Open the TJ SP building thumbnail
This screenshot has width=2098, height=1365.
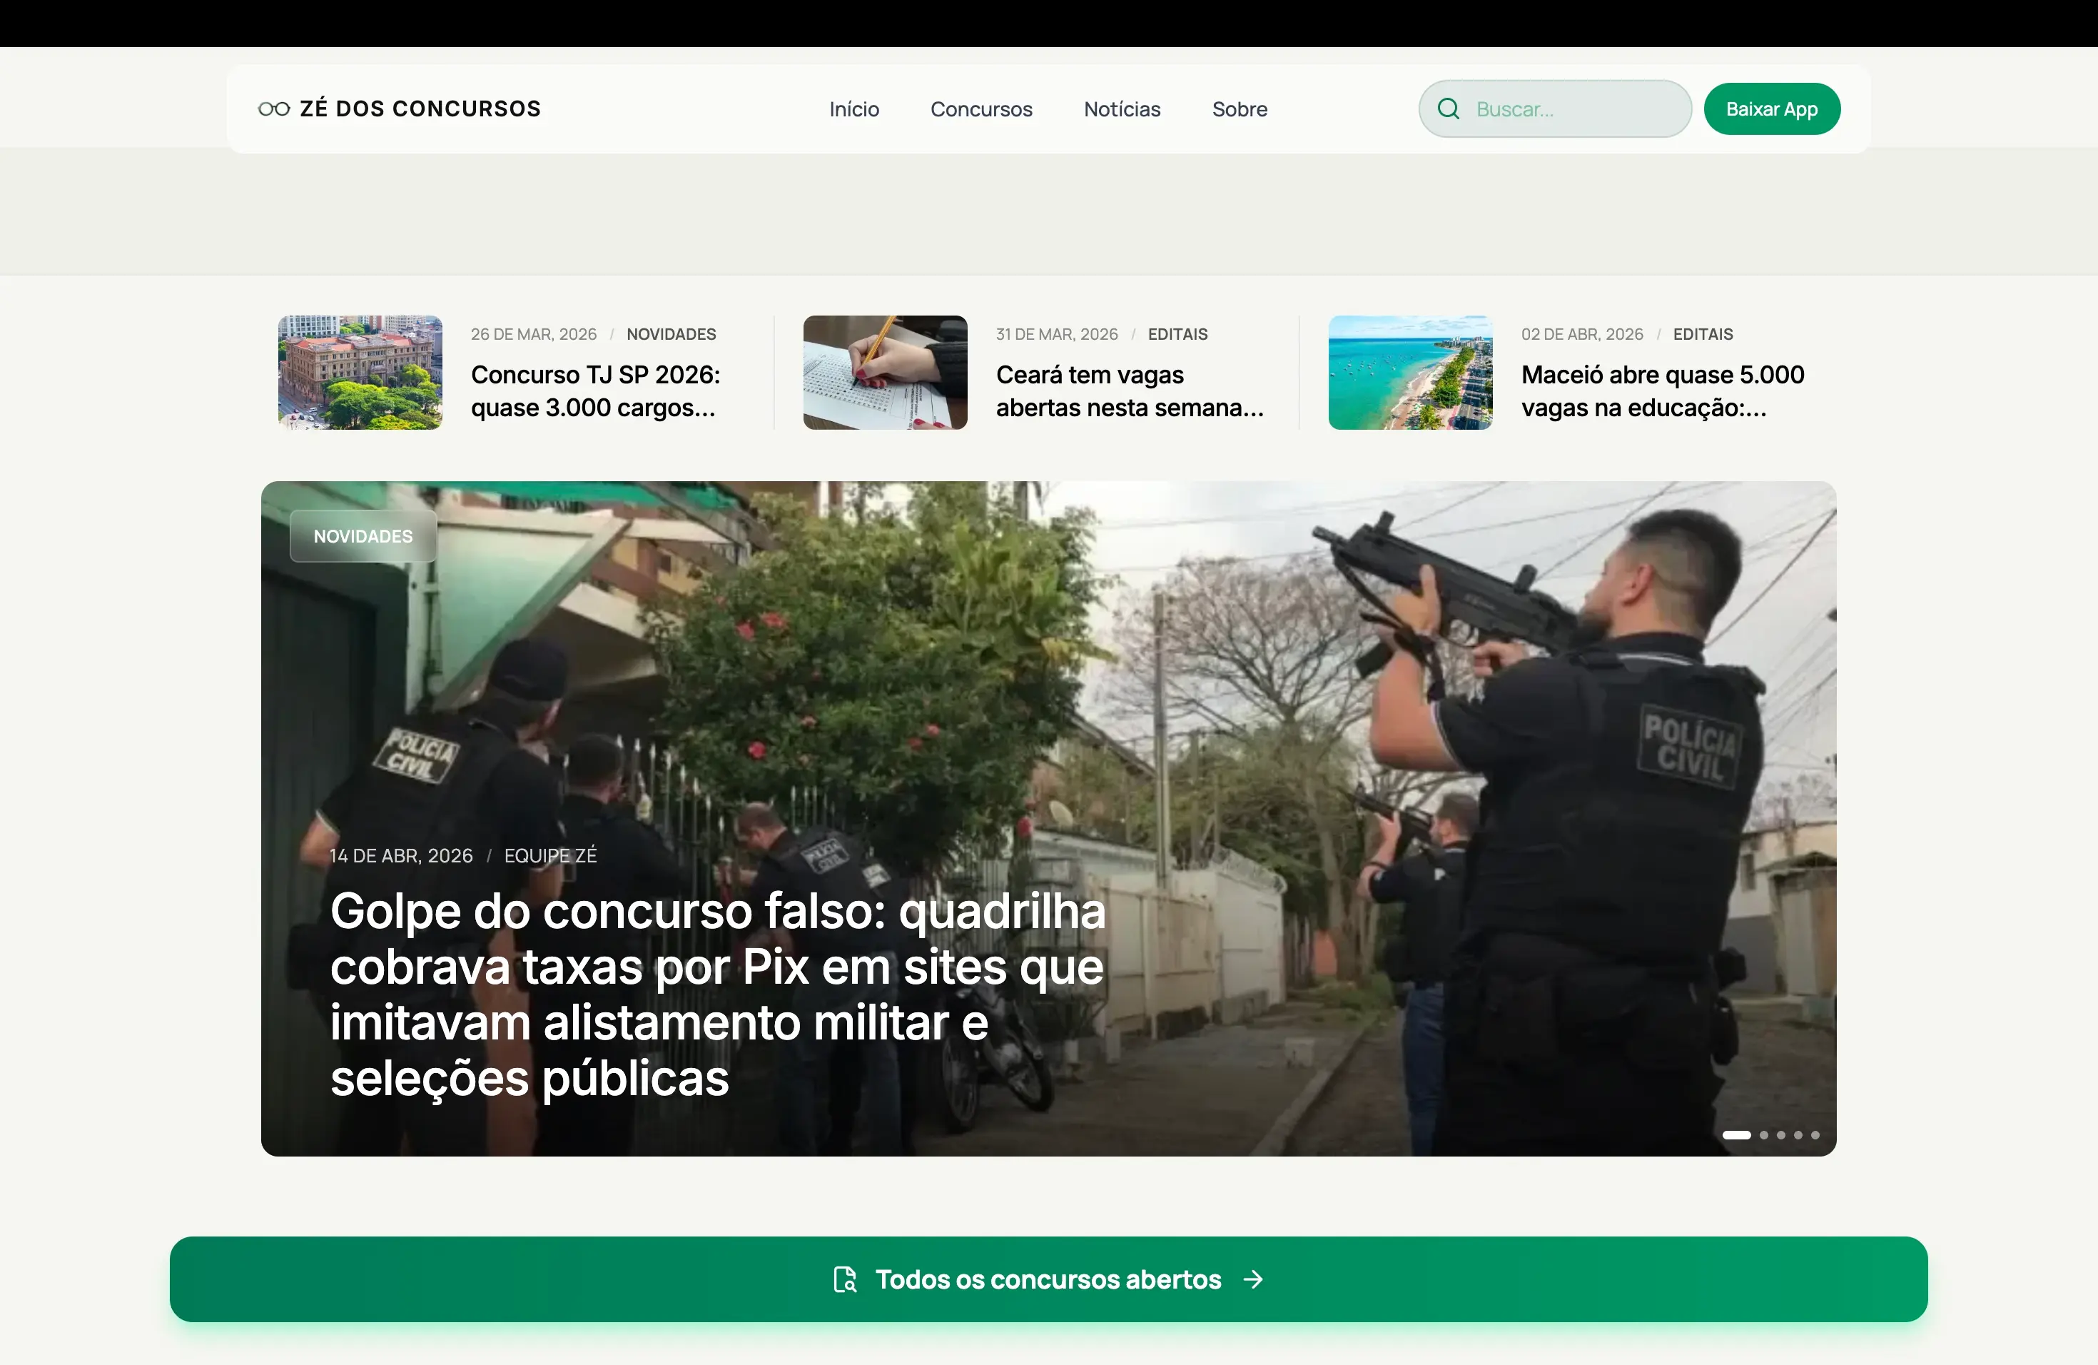[x=360, y=372]
